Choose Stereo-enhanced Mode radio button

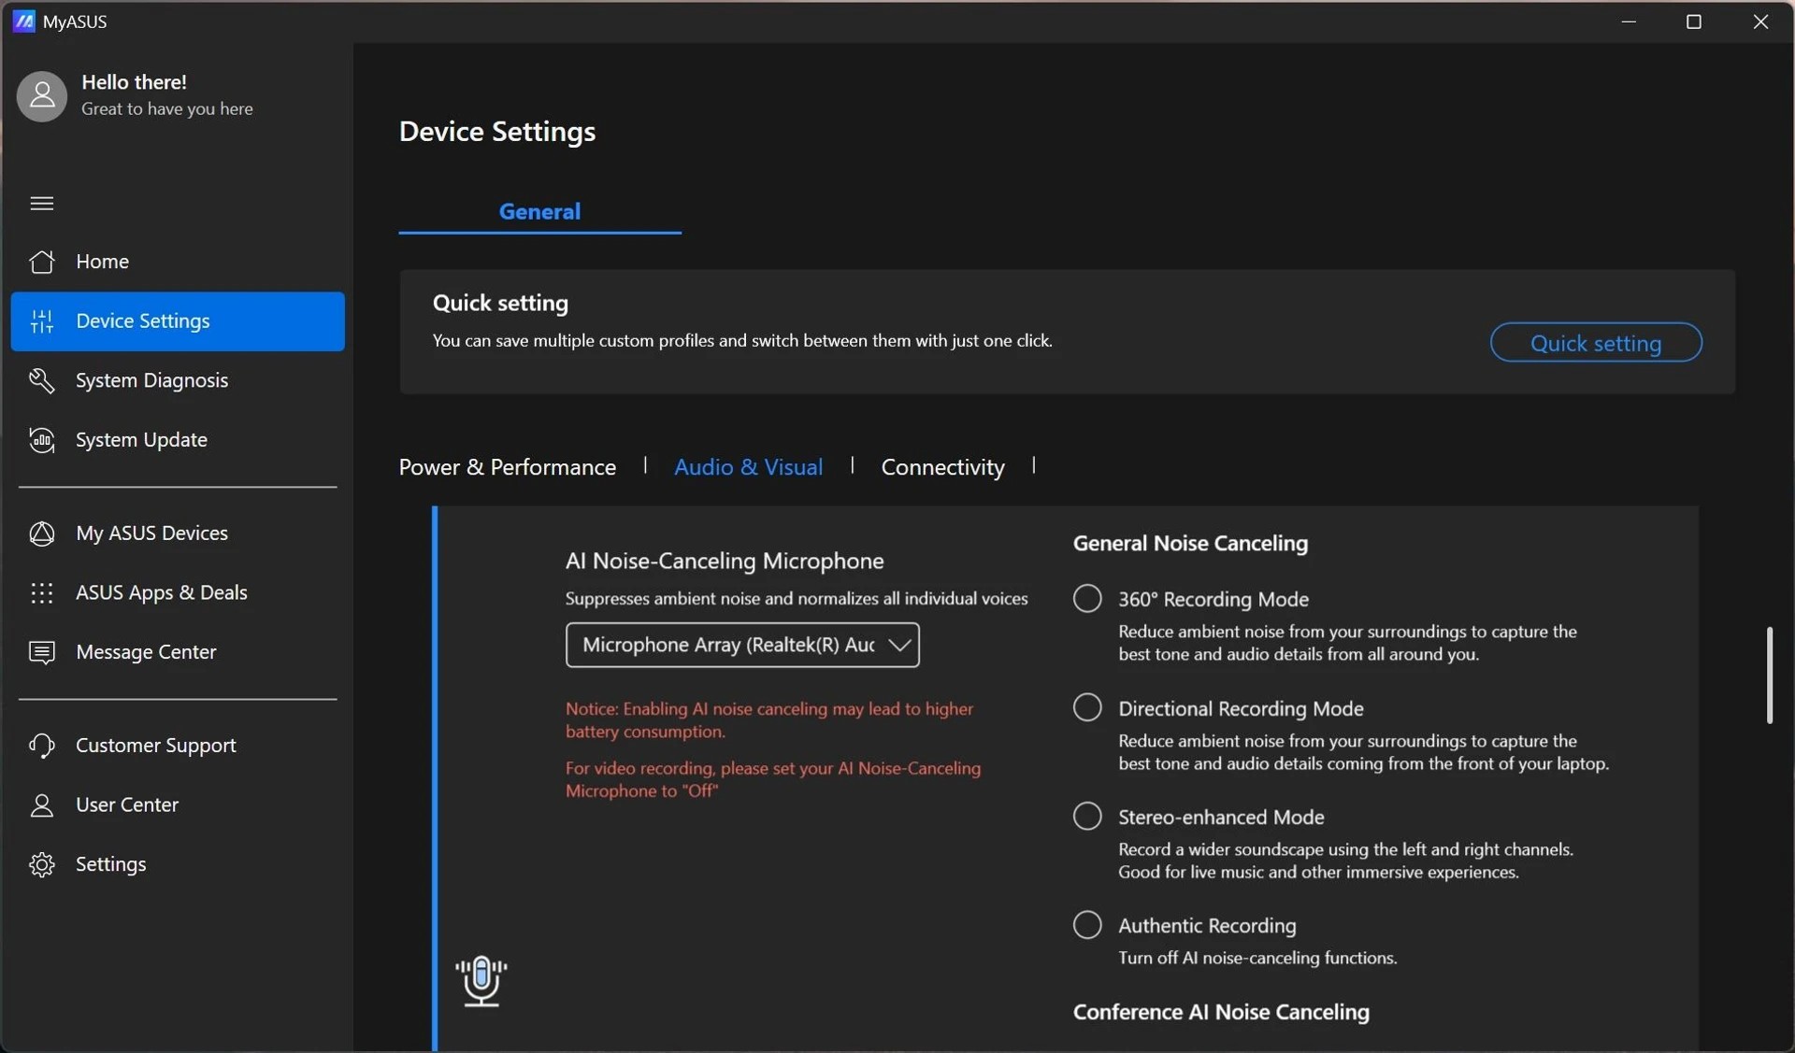coord(1087,817)
